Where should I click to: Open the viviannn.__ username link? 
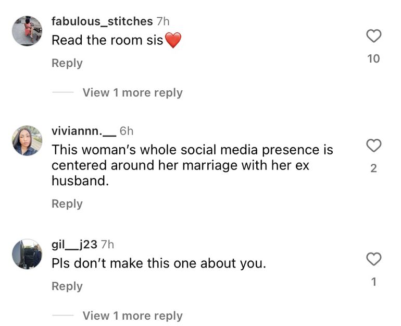coord(83,131)
